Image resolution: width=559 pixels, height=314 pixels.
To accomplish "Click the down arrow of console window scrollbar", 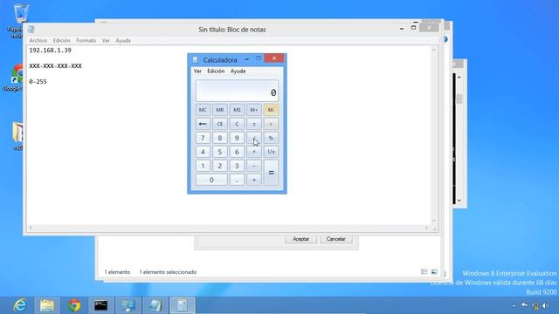I will pos(459,201).
